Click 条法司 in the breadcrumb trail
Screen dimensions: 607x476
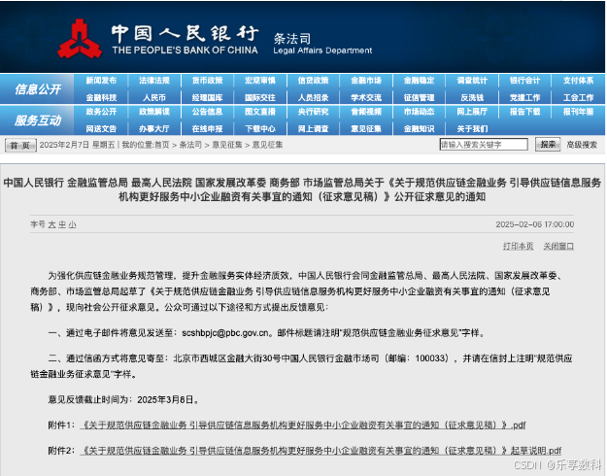point(190,145)
